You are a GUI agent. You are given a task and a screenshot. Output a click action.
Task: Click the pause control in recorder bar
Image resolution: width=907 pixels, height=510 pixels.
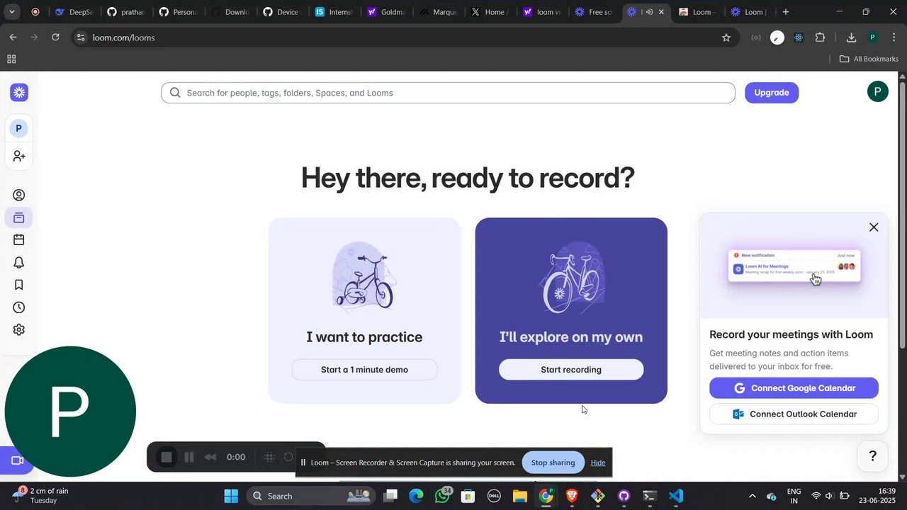pyautogui.click(x=189, y=457)
